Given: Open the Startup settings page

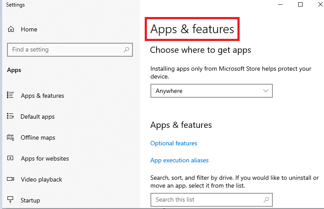Looking at the screenshot, I should (30, 200).
